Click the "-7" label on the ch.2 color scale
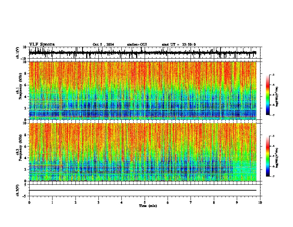The width and height of the screenshot is (293, 227). [x=273, y=176]
